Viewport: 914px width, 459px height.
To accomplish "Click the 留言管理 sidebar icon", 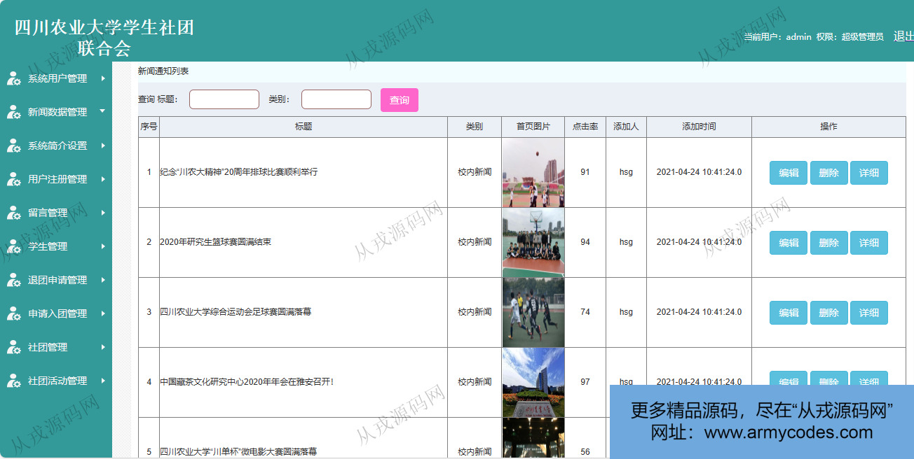I will click(x=13, y=213).
